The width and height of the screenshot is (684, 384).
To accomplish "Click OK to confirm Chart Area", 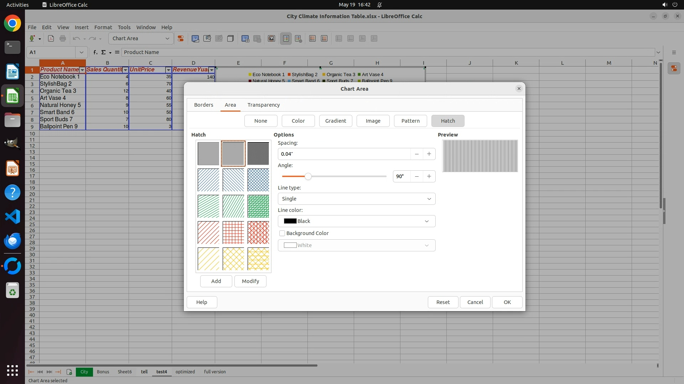I will point(507,302).
